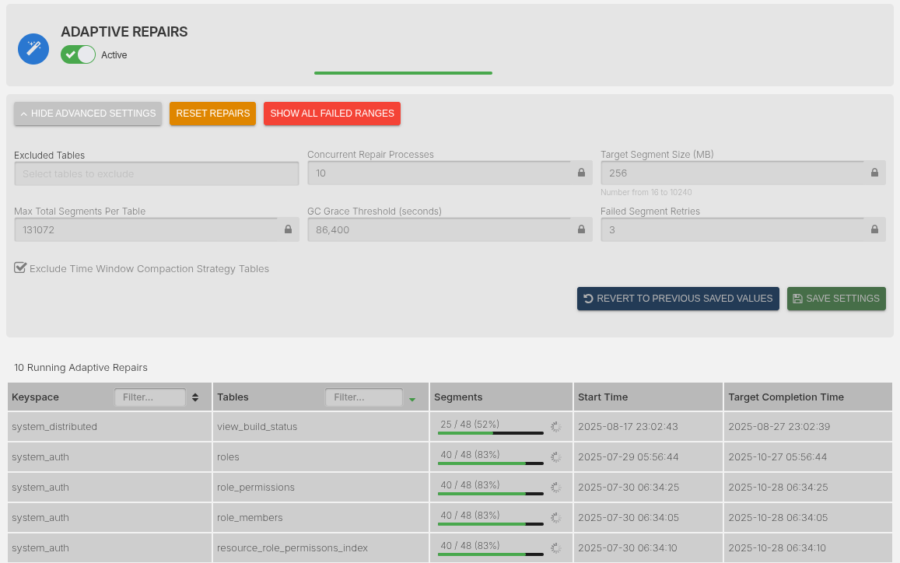900x563 pixels.
Task: Open the Excluded Tables selector
Action: click(x=156, y=173)
